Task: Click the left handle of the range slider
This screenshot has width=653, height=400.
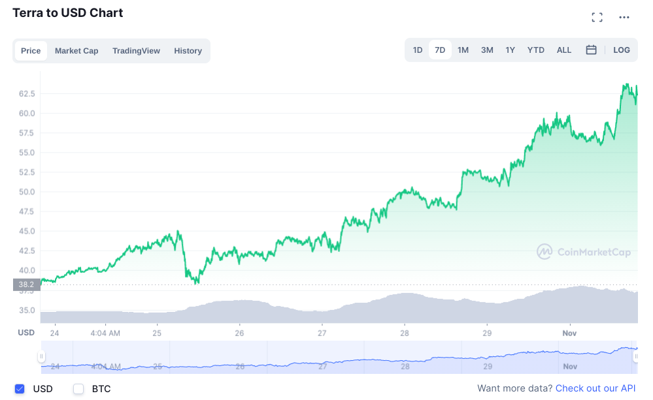Action: (41, 357)
